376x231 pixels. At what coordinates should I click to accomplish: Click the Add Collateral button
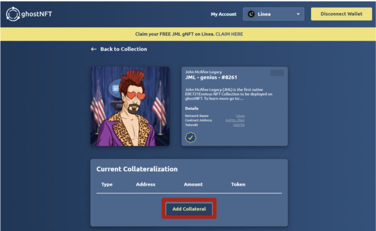click(189, 208)
